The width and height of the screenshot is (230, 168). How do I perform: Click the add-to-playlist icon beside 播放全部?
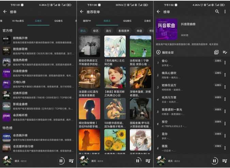coord(216,52)
